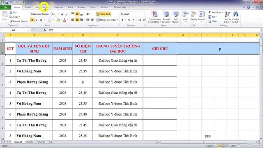263x148 pixels.
Task: Click the Increase Decimal icon
Action: 140,20
